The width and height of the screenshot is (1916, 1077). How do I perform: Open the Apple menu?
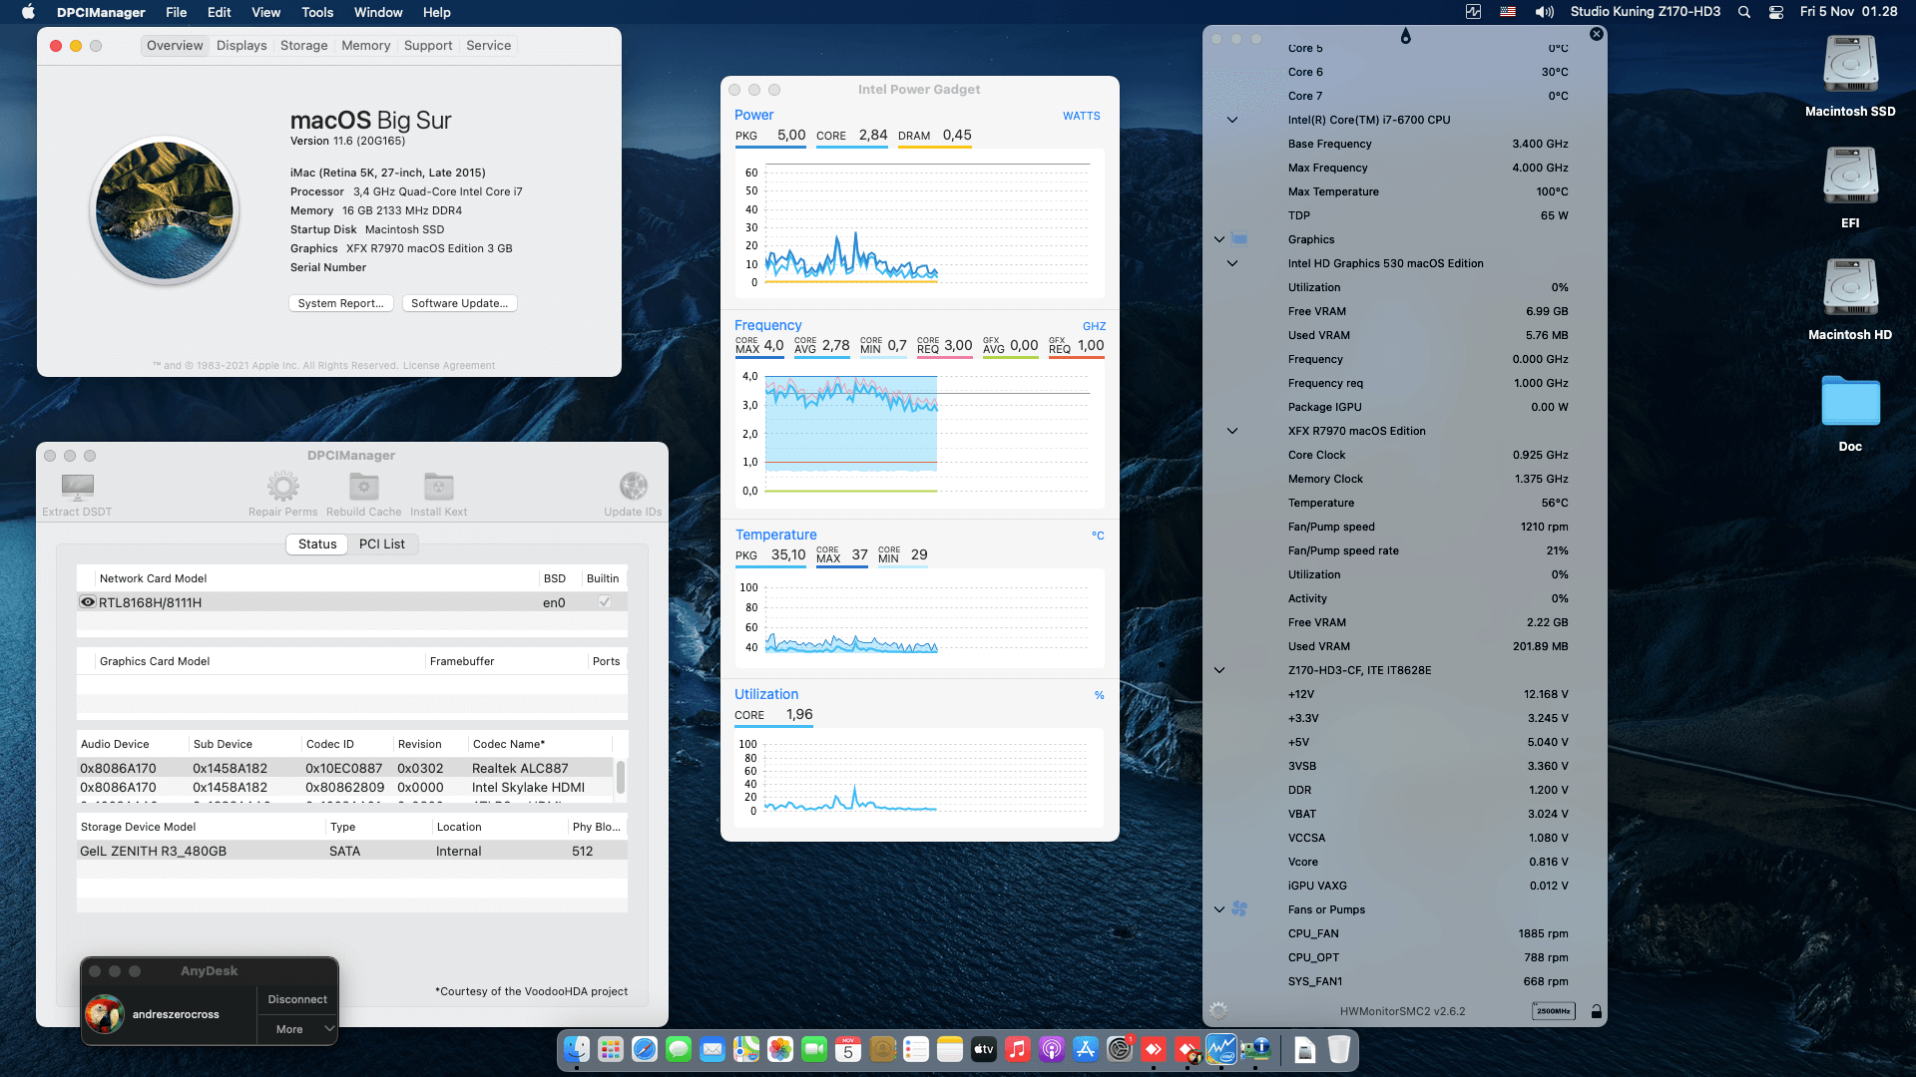tap(28, 12)
